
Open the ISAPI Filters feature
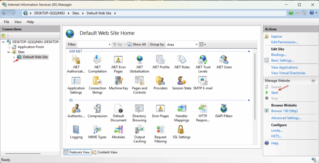pyautogui.click(x=224, y=111)
